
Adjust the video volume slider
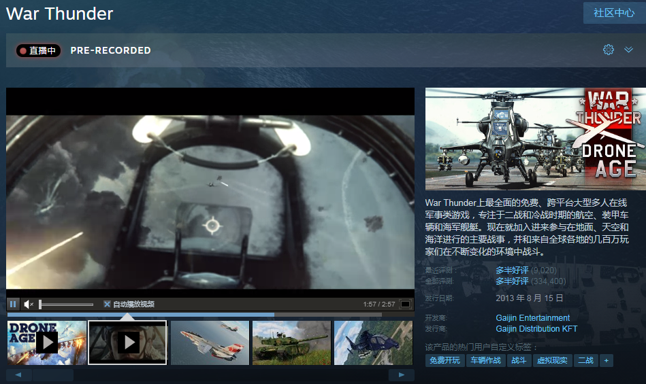[x=66, y=304]
